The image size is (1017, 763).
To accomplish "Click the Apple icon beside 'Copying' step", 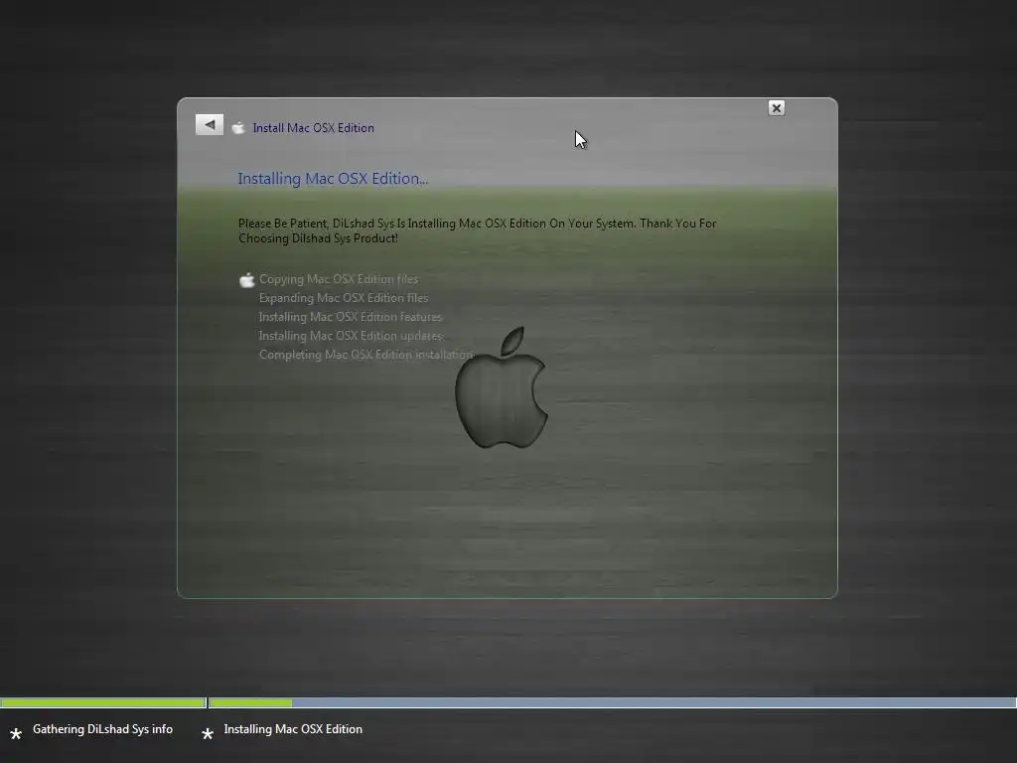I will tap(247, 280).
